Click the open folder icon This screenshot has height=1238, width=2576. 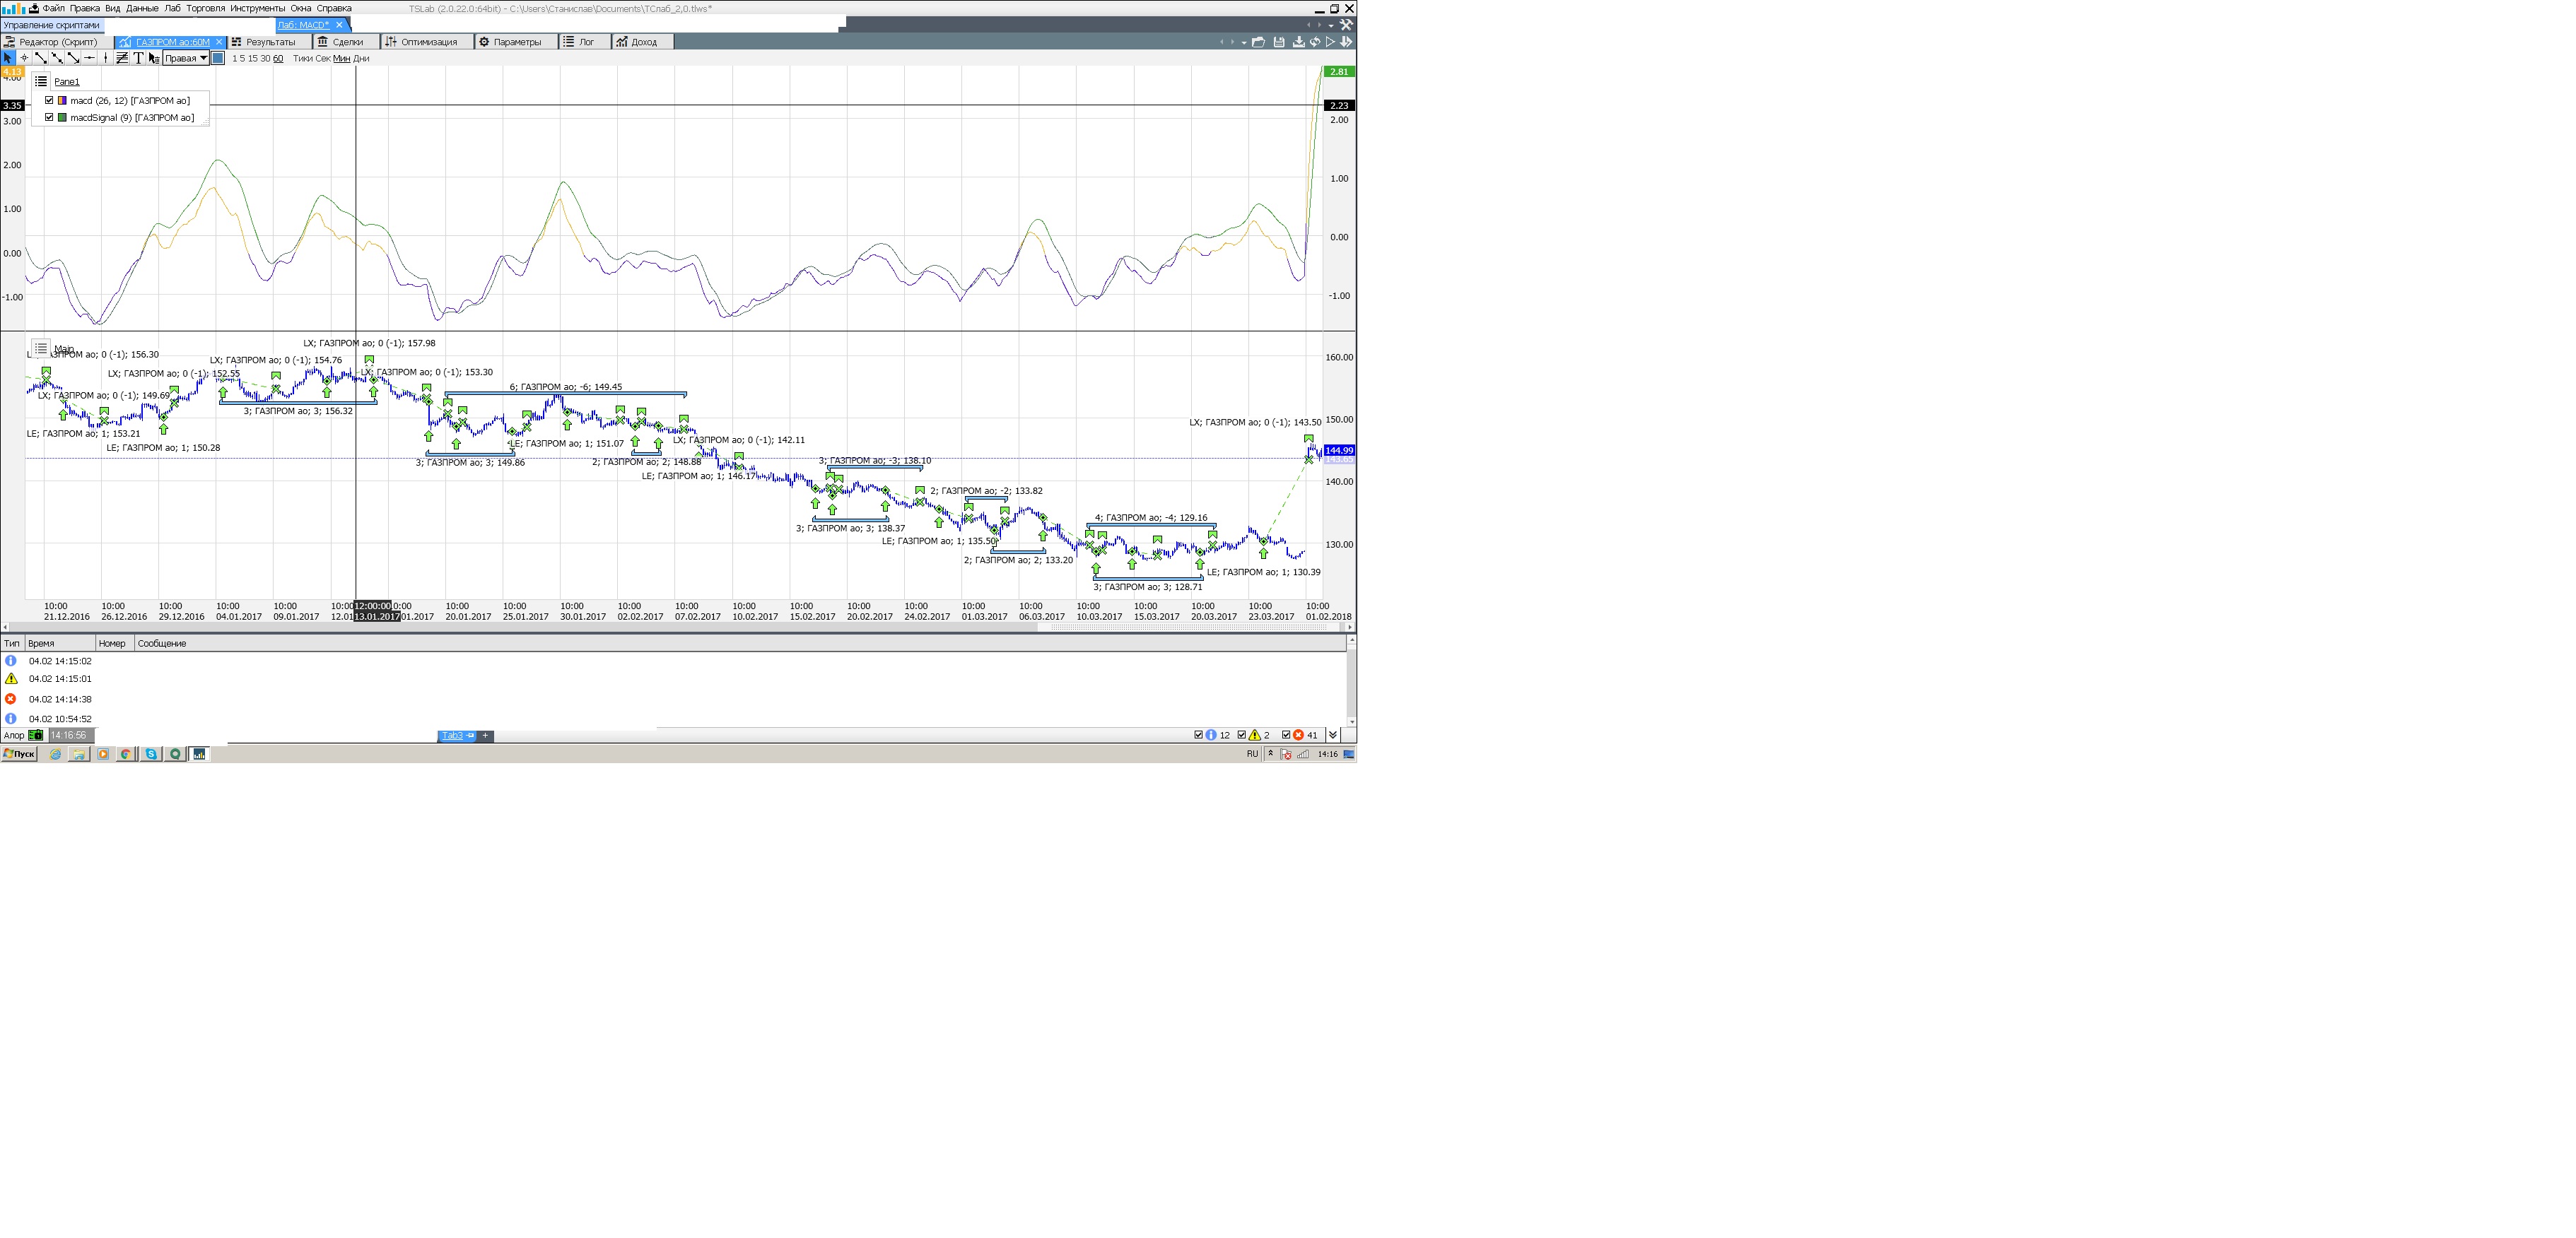pos(1258,42)
